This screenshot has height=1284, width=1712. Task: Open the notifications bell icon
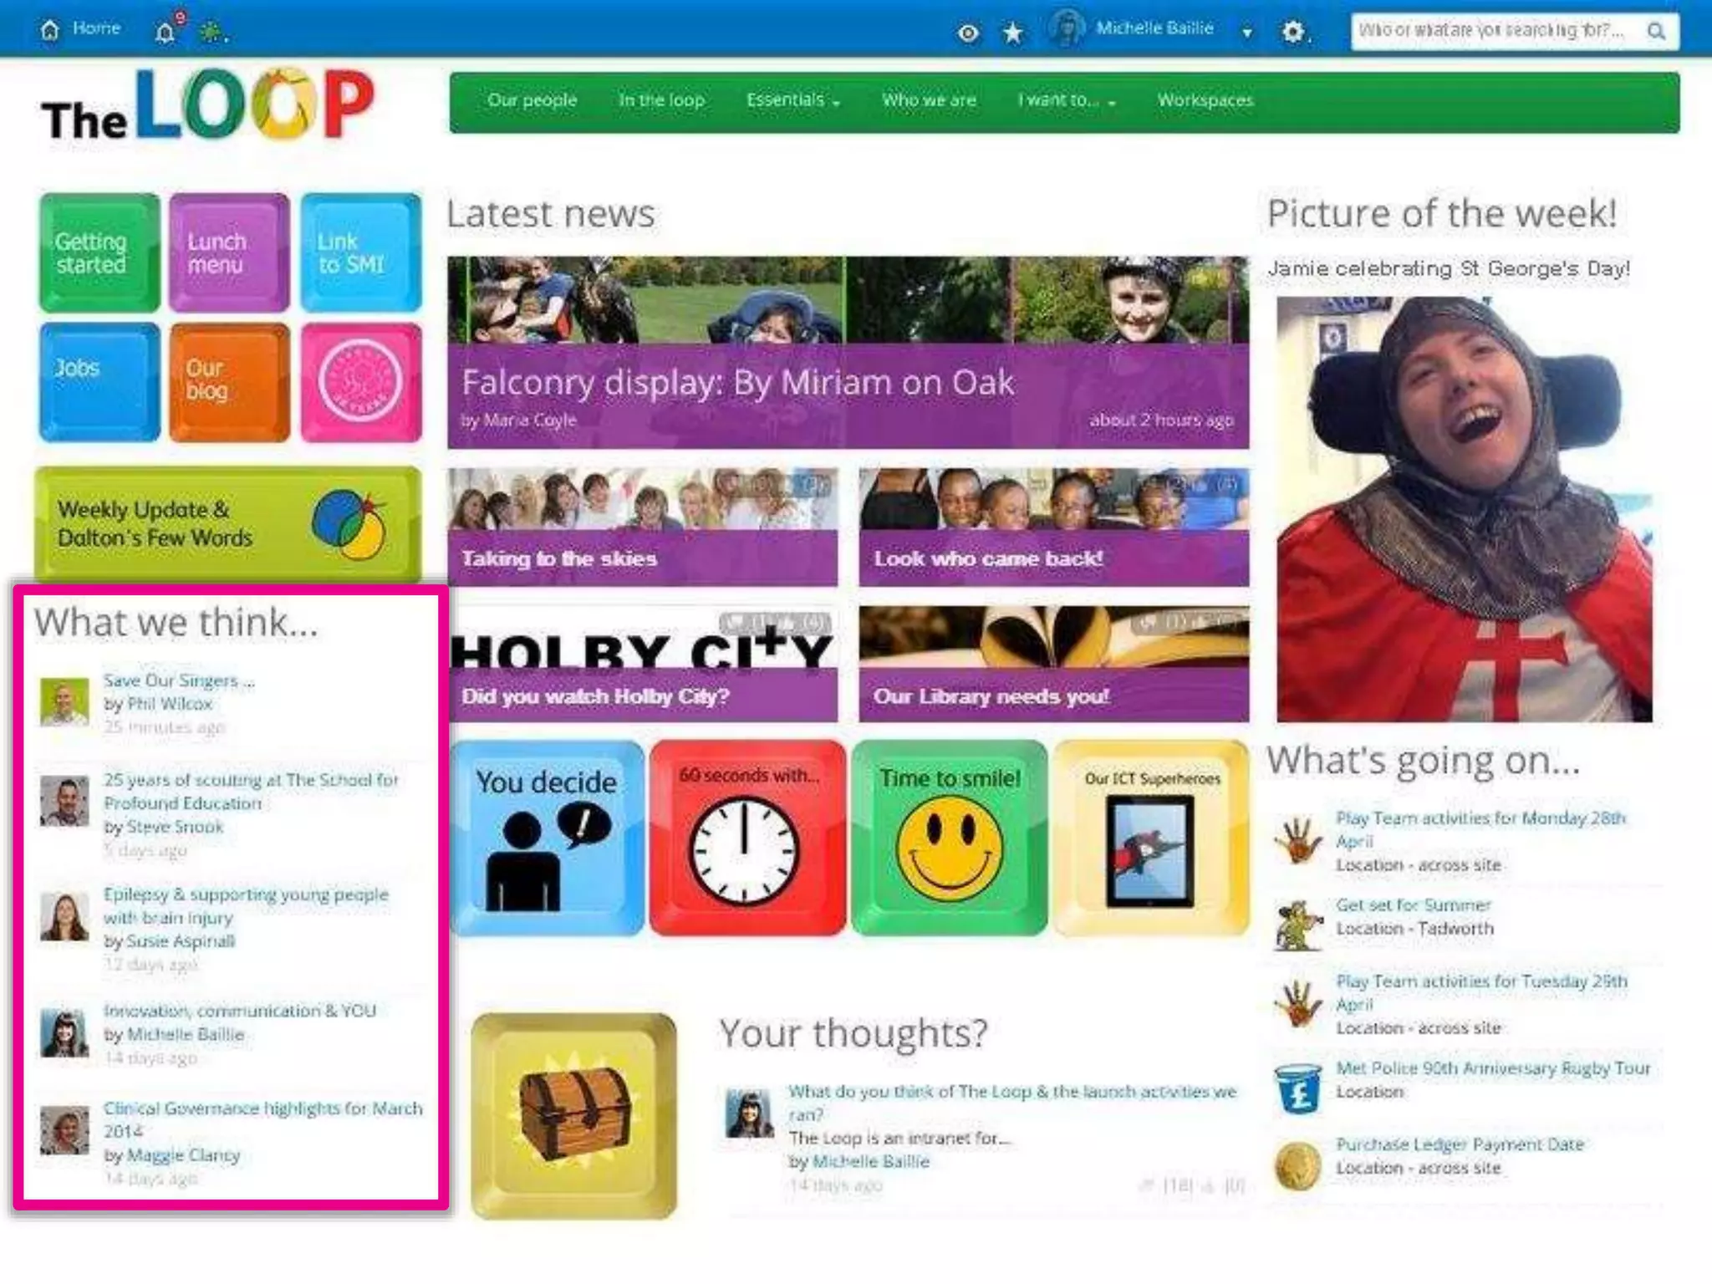166,32
